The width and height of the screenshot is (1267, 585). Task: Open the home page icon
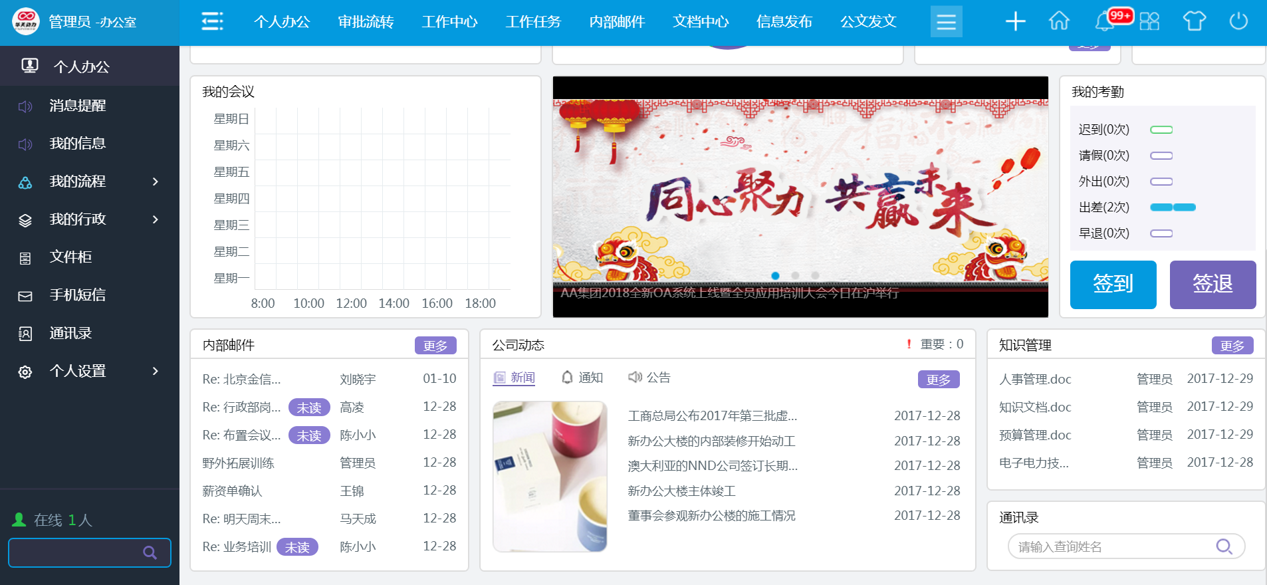click(1059, 21)
